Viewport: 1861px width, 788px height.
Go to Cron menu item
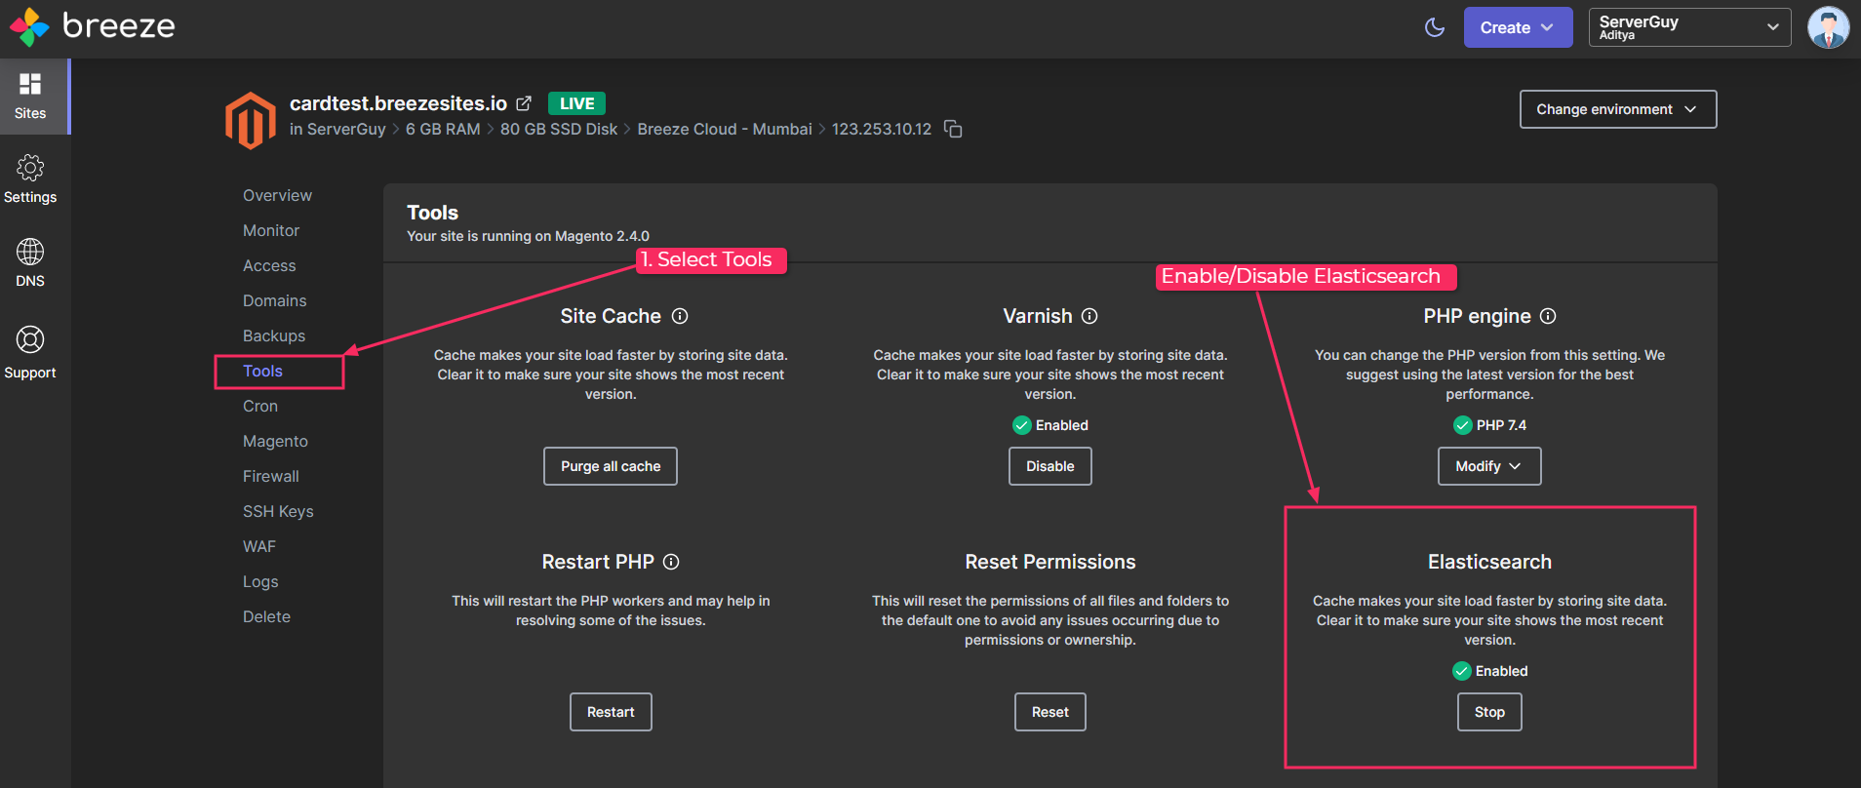pos(260,406)
